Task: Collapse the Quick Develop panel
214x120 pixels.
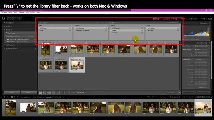Action: pos(209,43)
